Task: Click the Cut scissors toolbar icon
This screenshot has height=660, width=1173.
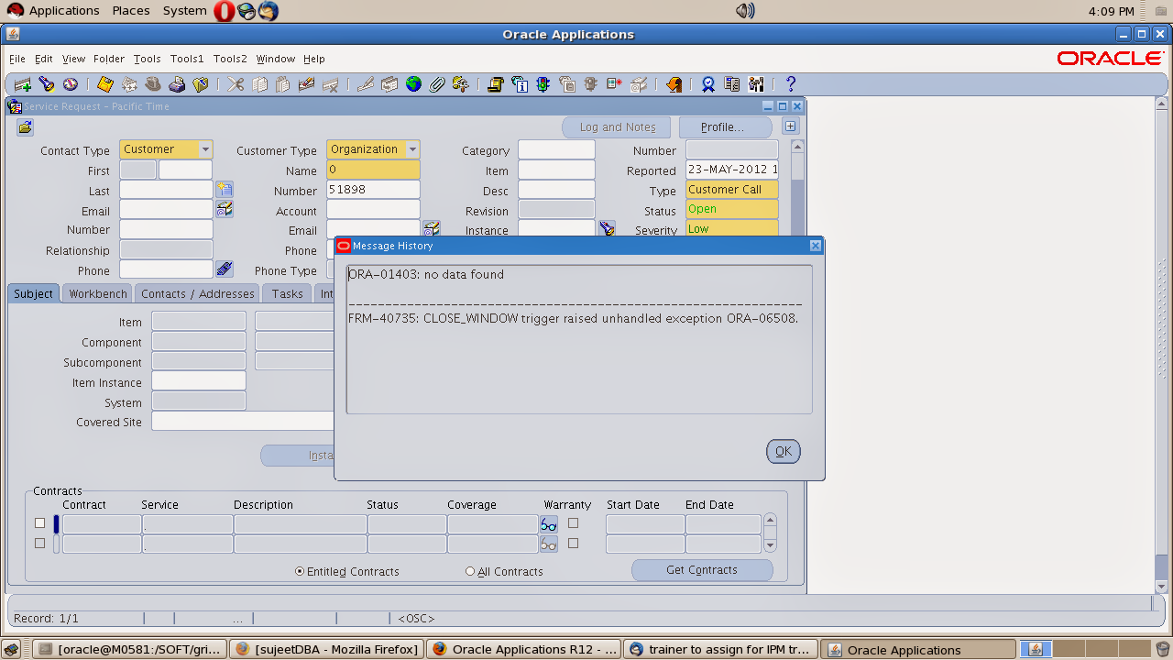Action: [x=236, y=84]
